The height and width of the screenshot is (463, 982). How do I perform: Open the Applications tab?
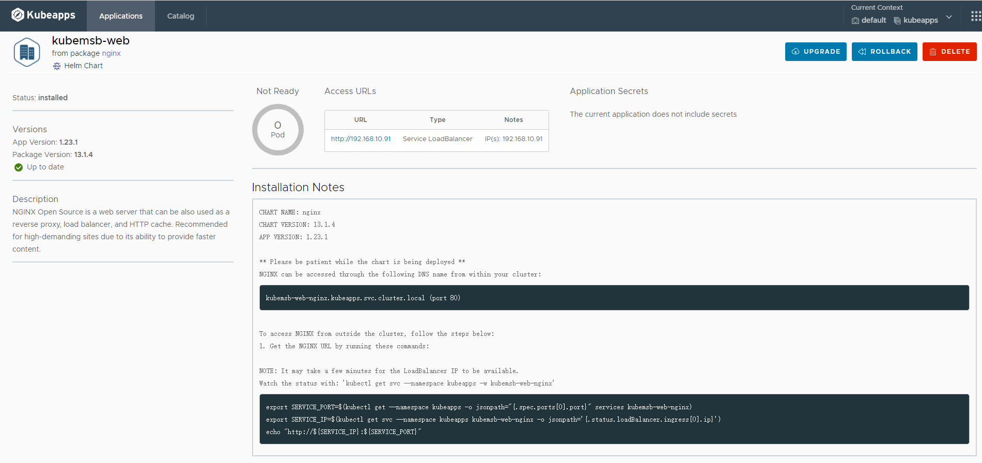121,16
